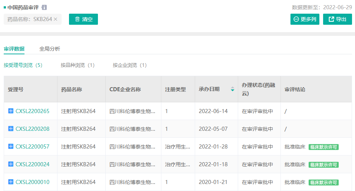Select the 审评数据 tab

(x=14, y=49)
